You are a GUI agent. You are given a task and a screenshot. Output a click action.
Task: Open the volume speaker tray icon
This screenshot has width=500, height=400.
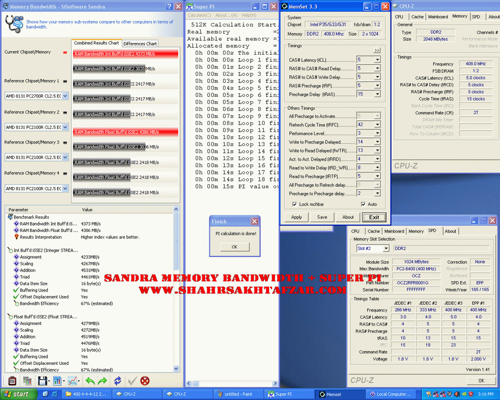pos(457,394)
